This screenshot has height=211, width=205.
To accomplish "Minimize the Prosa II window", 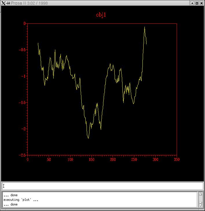I will (x=192, y=3).
